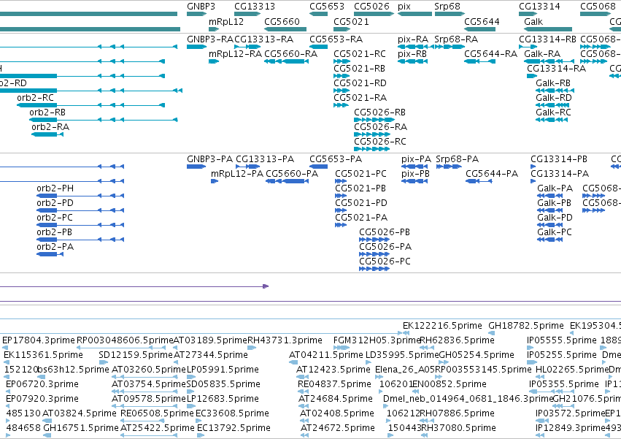The height and width of the screenshot is (439, 621).
Task: Select transcript pix-RA
Action: coord(413,39)
